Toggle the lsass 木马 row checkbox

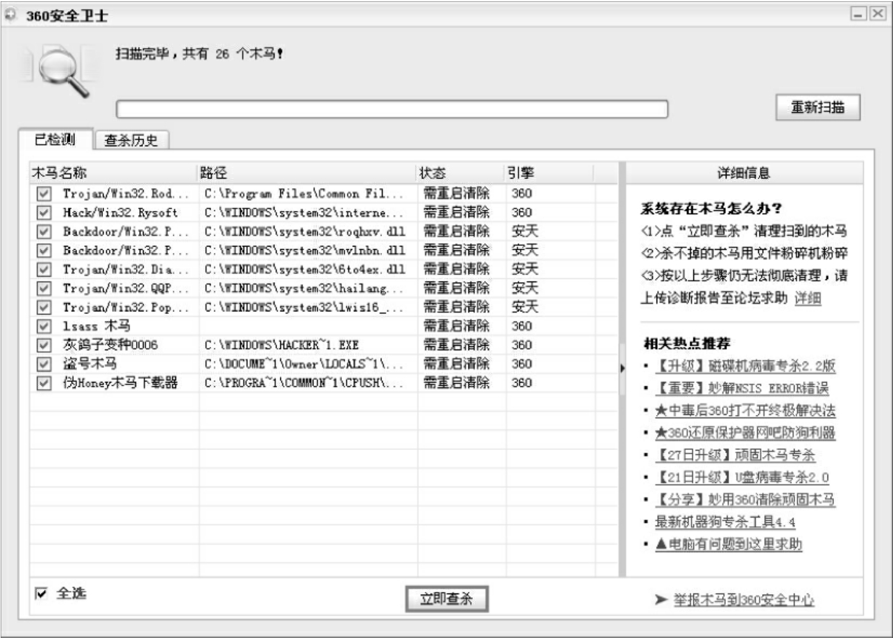point(44,326)
